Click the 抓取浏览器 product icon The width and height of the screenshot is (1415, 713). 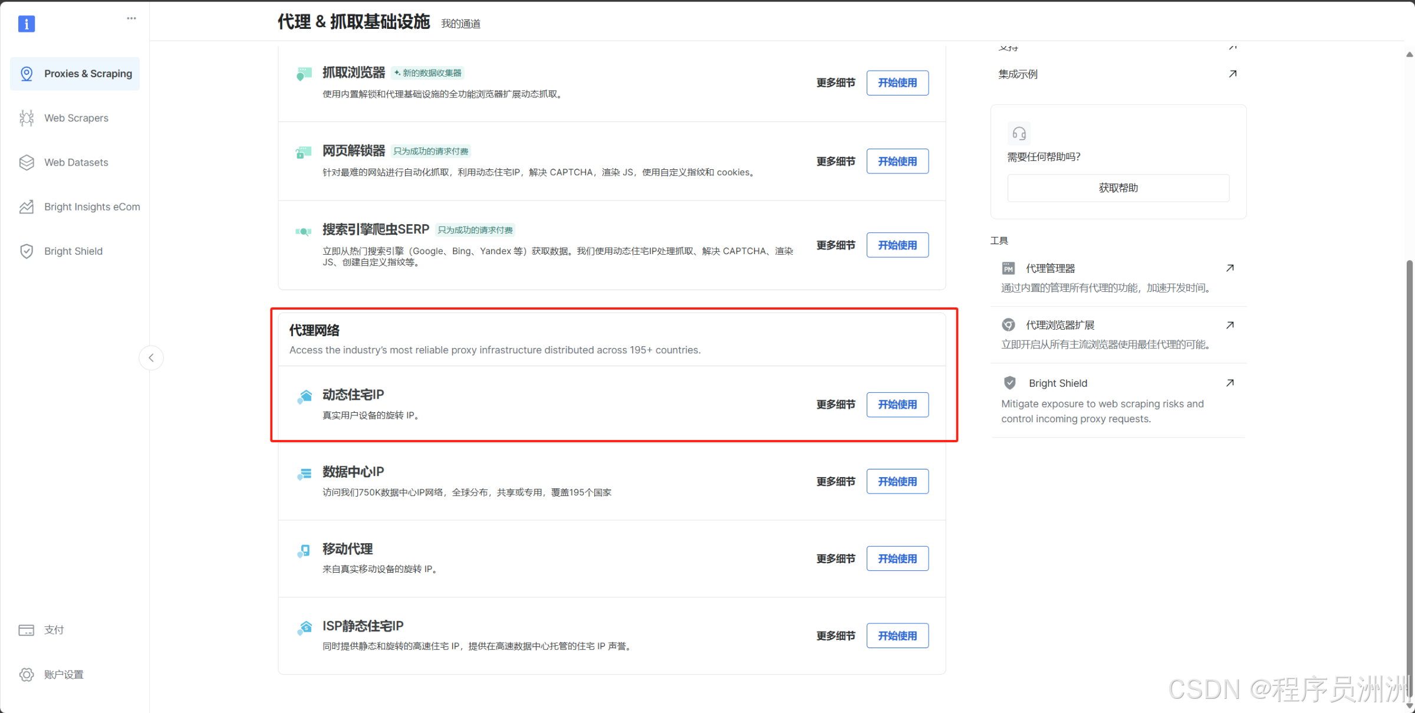(x=304, y=74)
